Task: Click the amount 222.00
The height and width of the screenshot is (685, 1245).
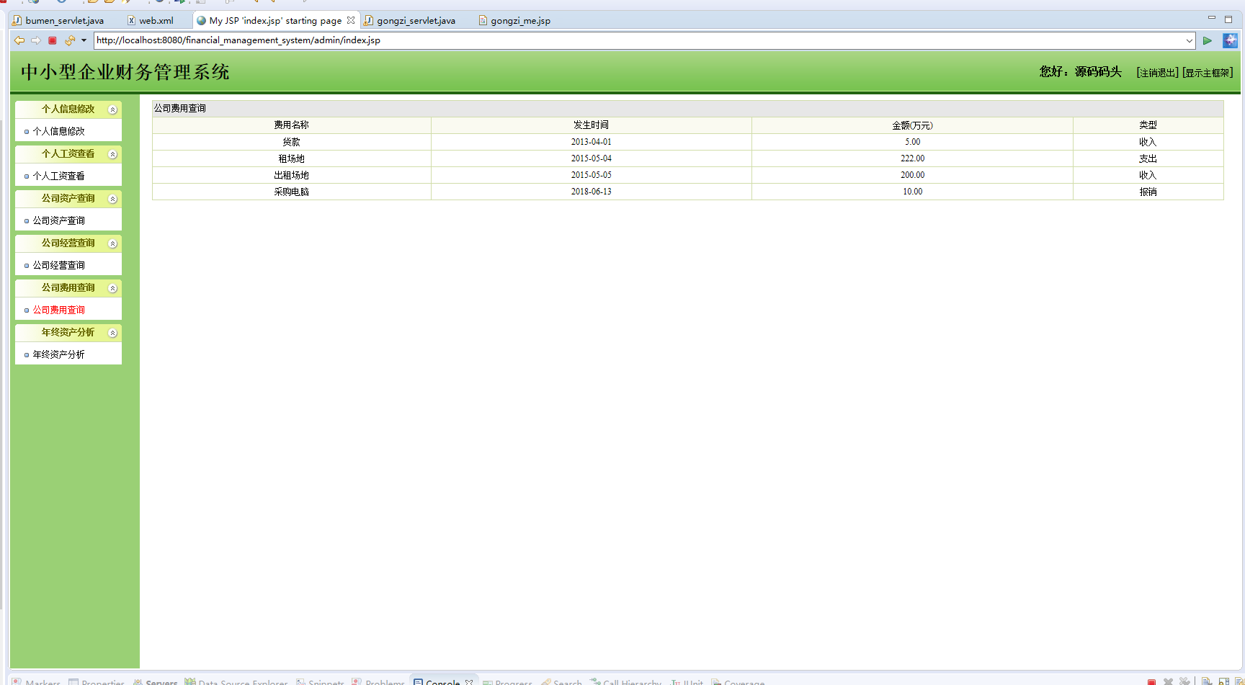Action: pos(912,158)
